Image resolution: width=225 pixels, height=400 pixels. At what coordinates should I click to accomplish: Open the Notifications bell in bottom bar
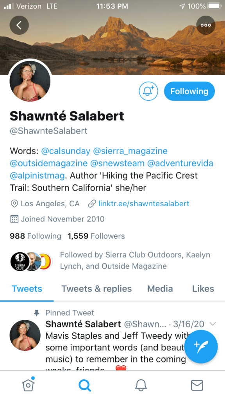click(x=141, y=385)
